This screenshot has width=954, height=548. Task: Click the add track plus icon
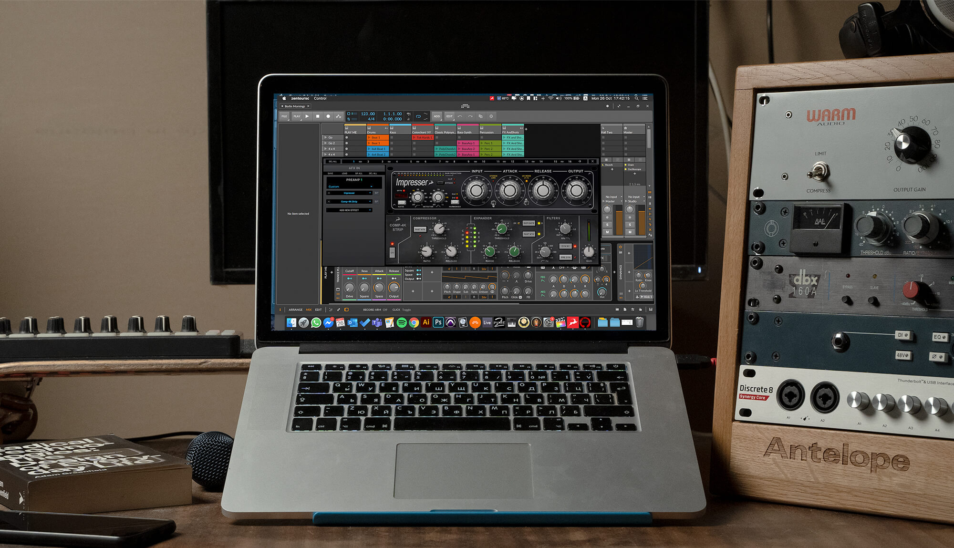point(526,129)
